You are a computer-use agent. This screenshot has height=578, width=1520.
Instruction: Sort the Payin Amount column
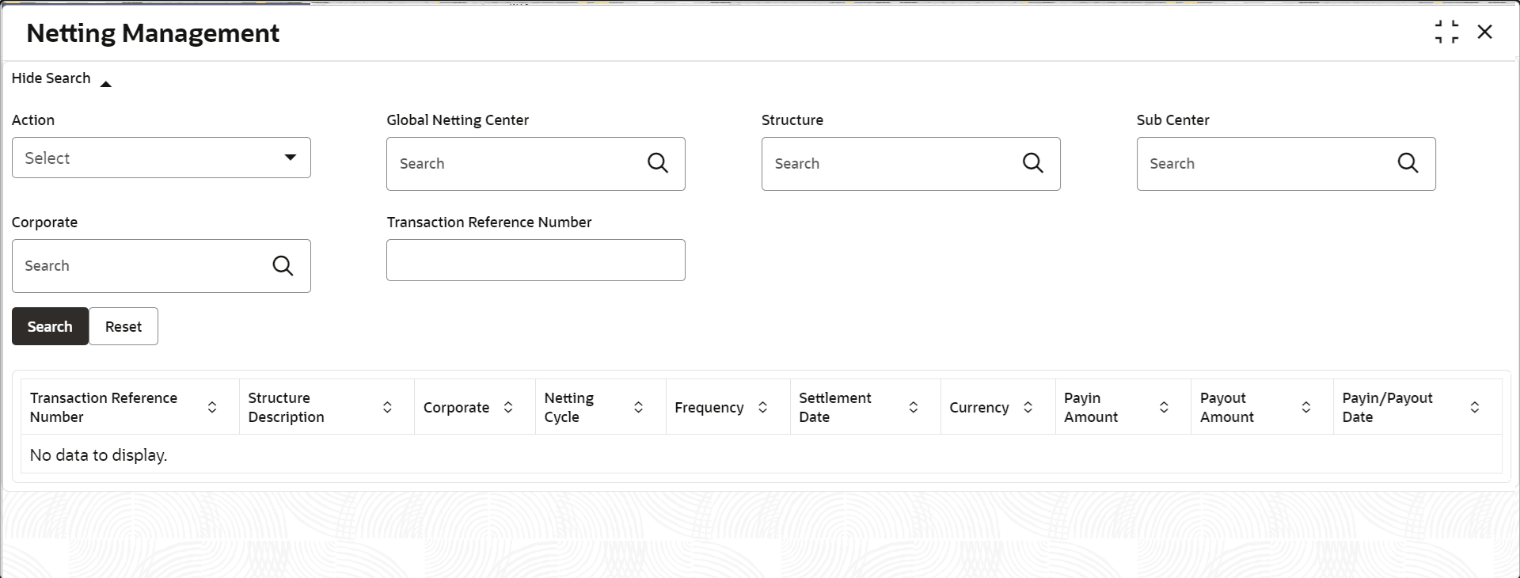click(x=1164, y=408)
